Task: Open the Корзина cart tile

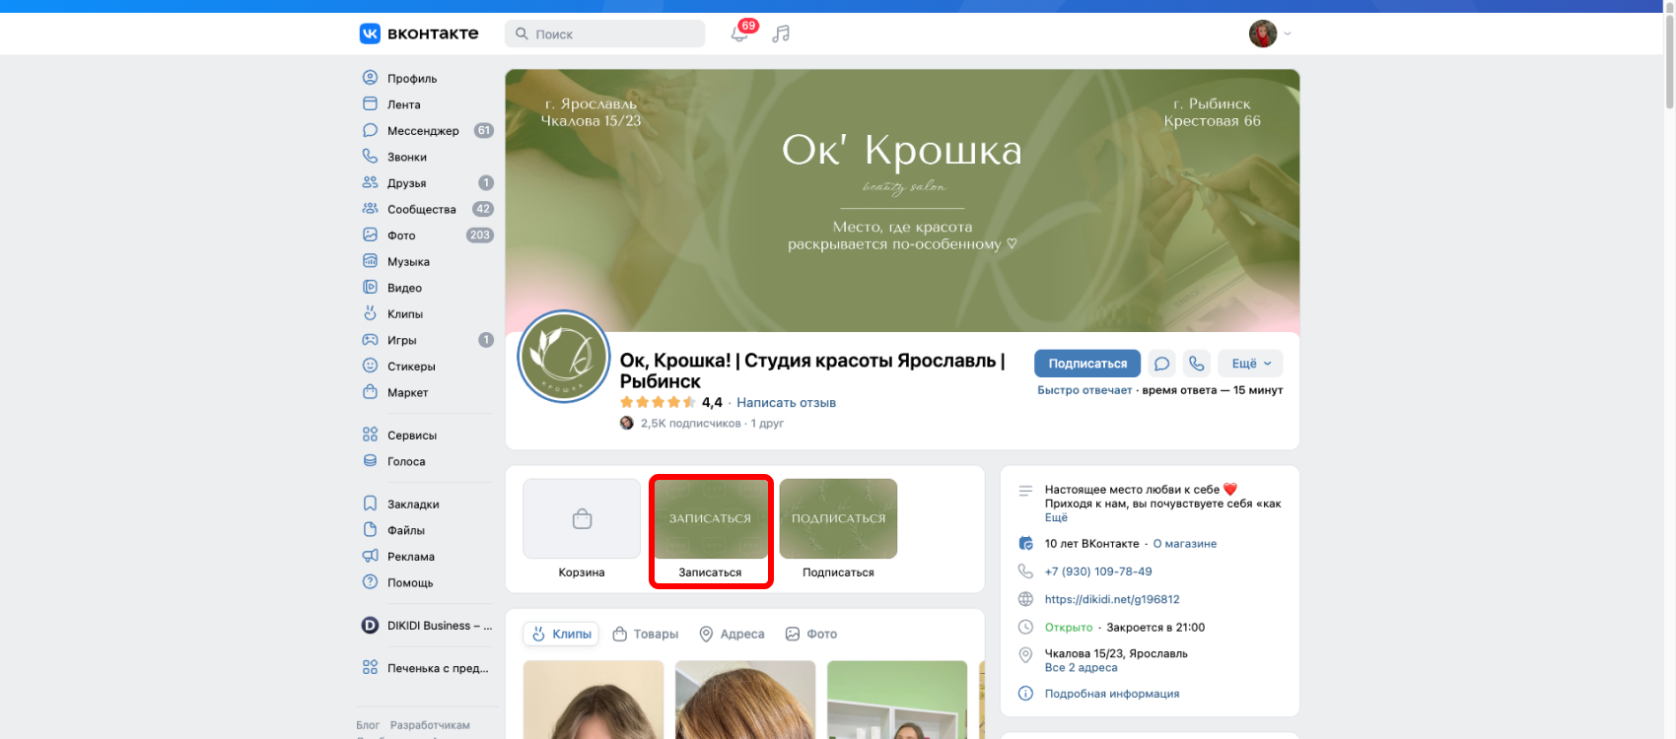Action: (x=582, y=528)
